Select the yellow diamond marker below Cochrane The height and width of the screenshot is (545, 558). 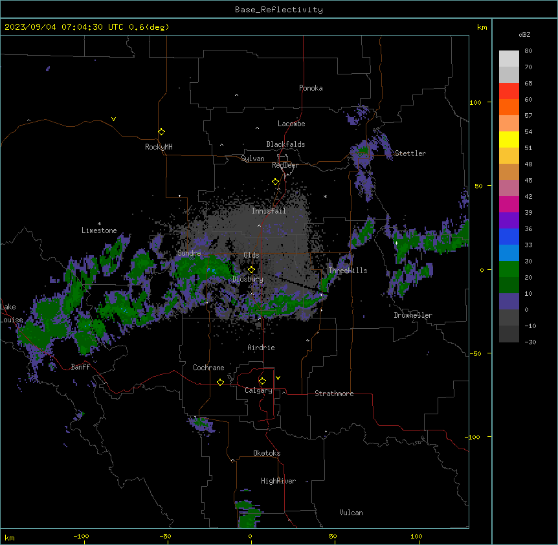point(220,382)
